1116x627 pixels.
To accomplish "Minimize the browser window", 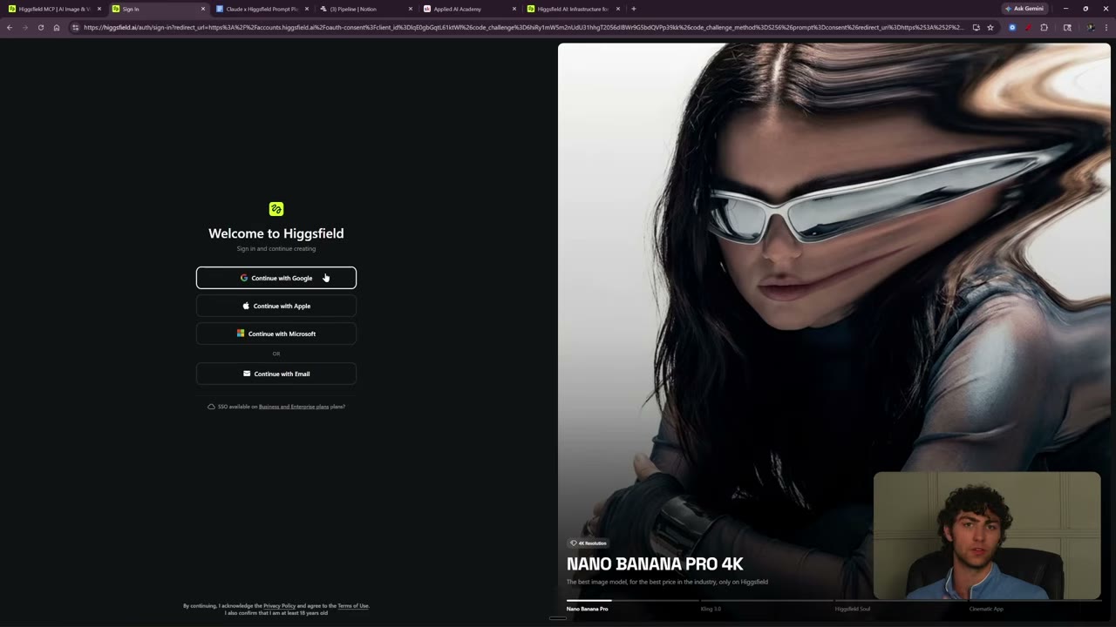I will pos(1065,9).
